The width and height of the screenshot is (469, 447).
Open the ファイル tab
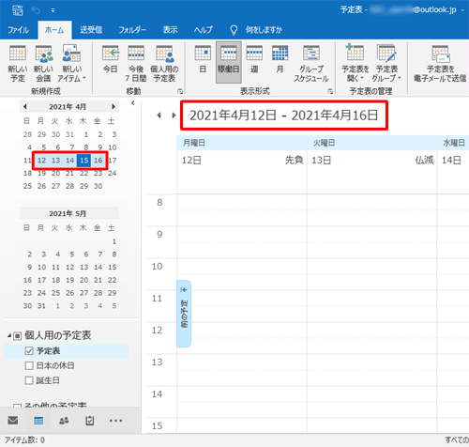(18, 30)
